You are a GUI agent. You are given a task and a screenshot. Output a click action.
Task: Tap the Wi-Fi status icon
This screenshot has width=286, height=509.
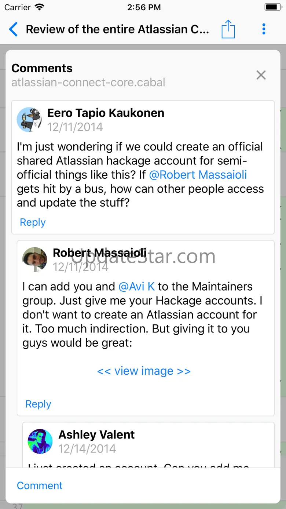39,7
